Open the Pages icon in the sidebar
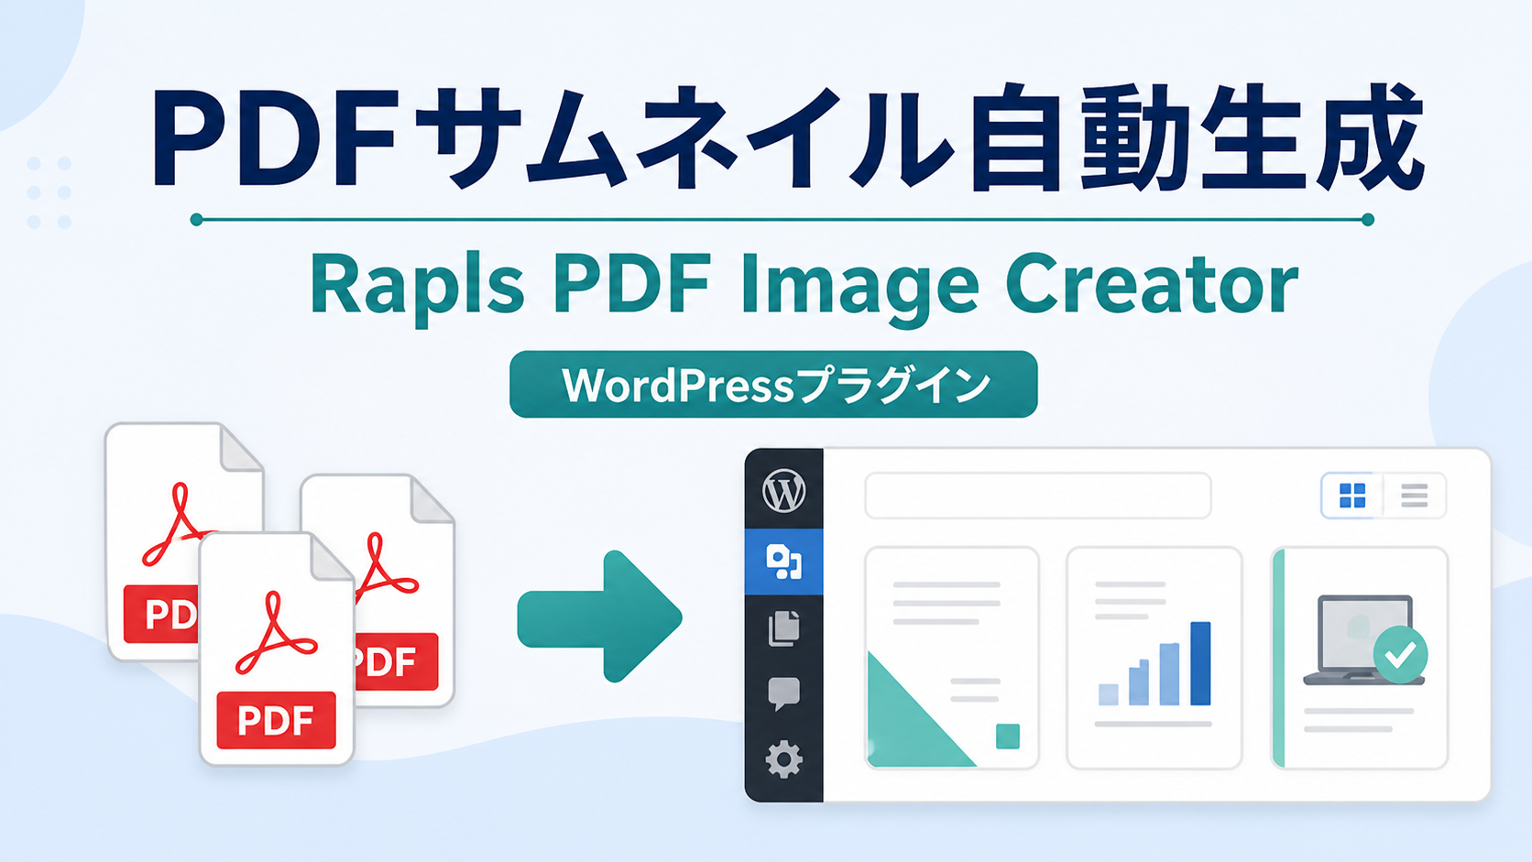 (783, 627)
